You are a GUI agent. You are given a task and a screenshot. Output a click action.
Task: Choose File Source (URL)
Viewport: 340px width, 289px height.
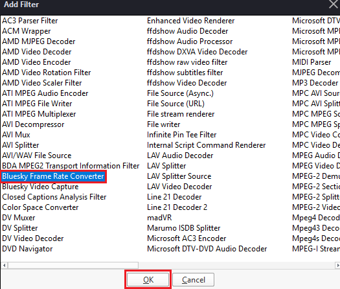click(x=176, y=104)
